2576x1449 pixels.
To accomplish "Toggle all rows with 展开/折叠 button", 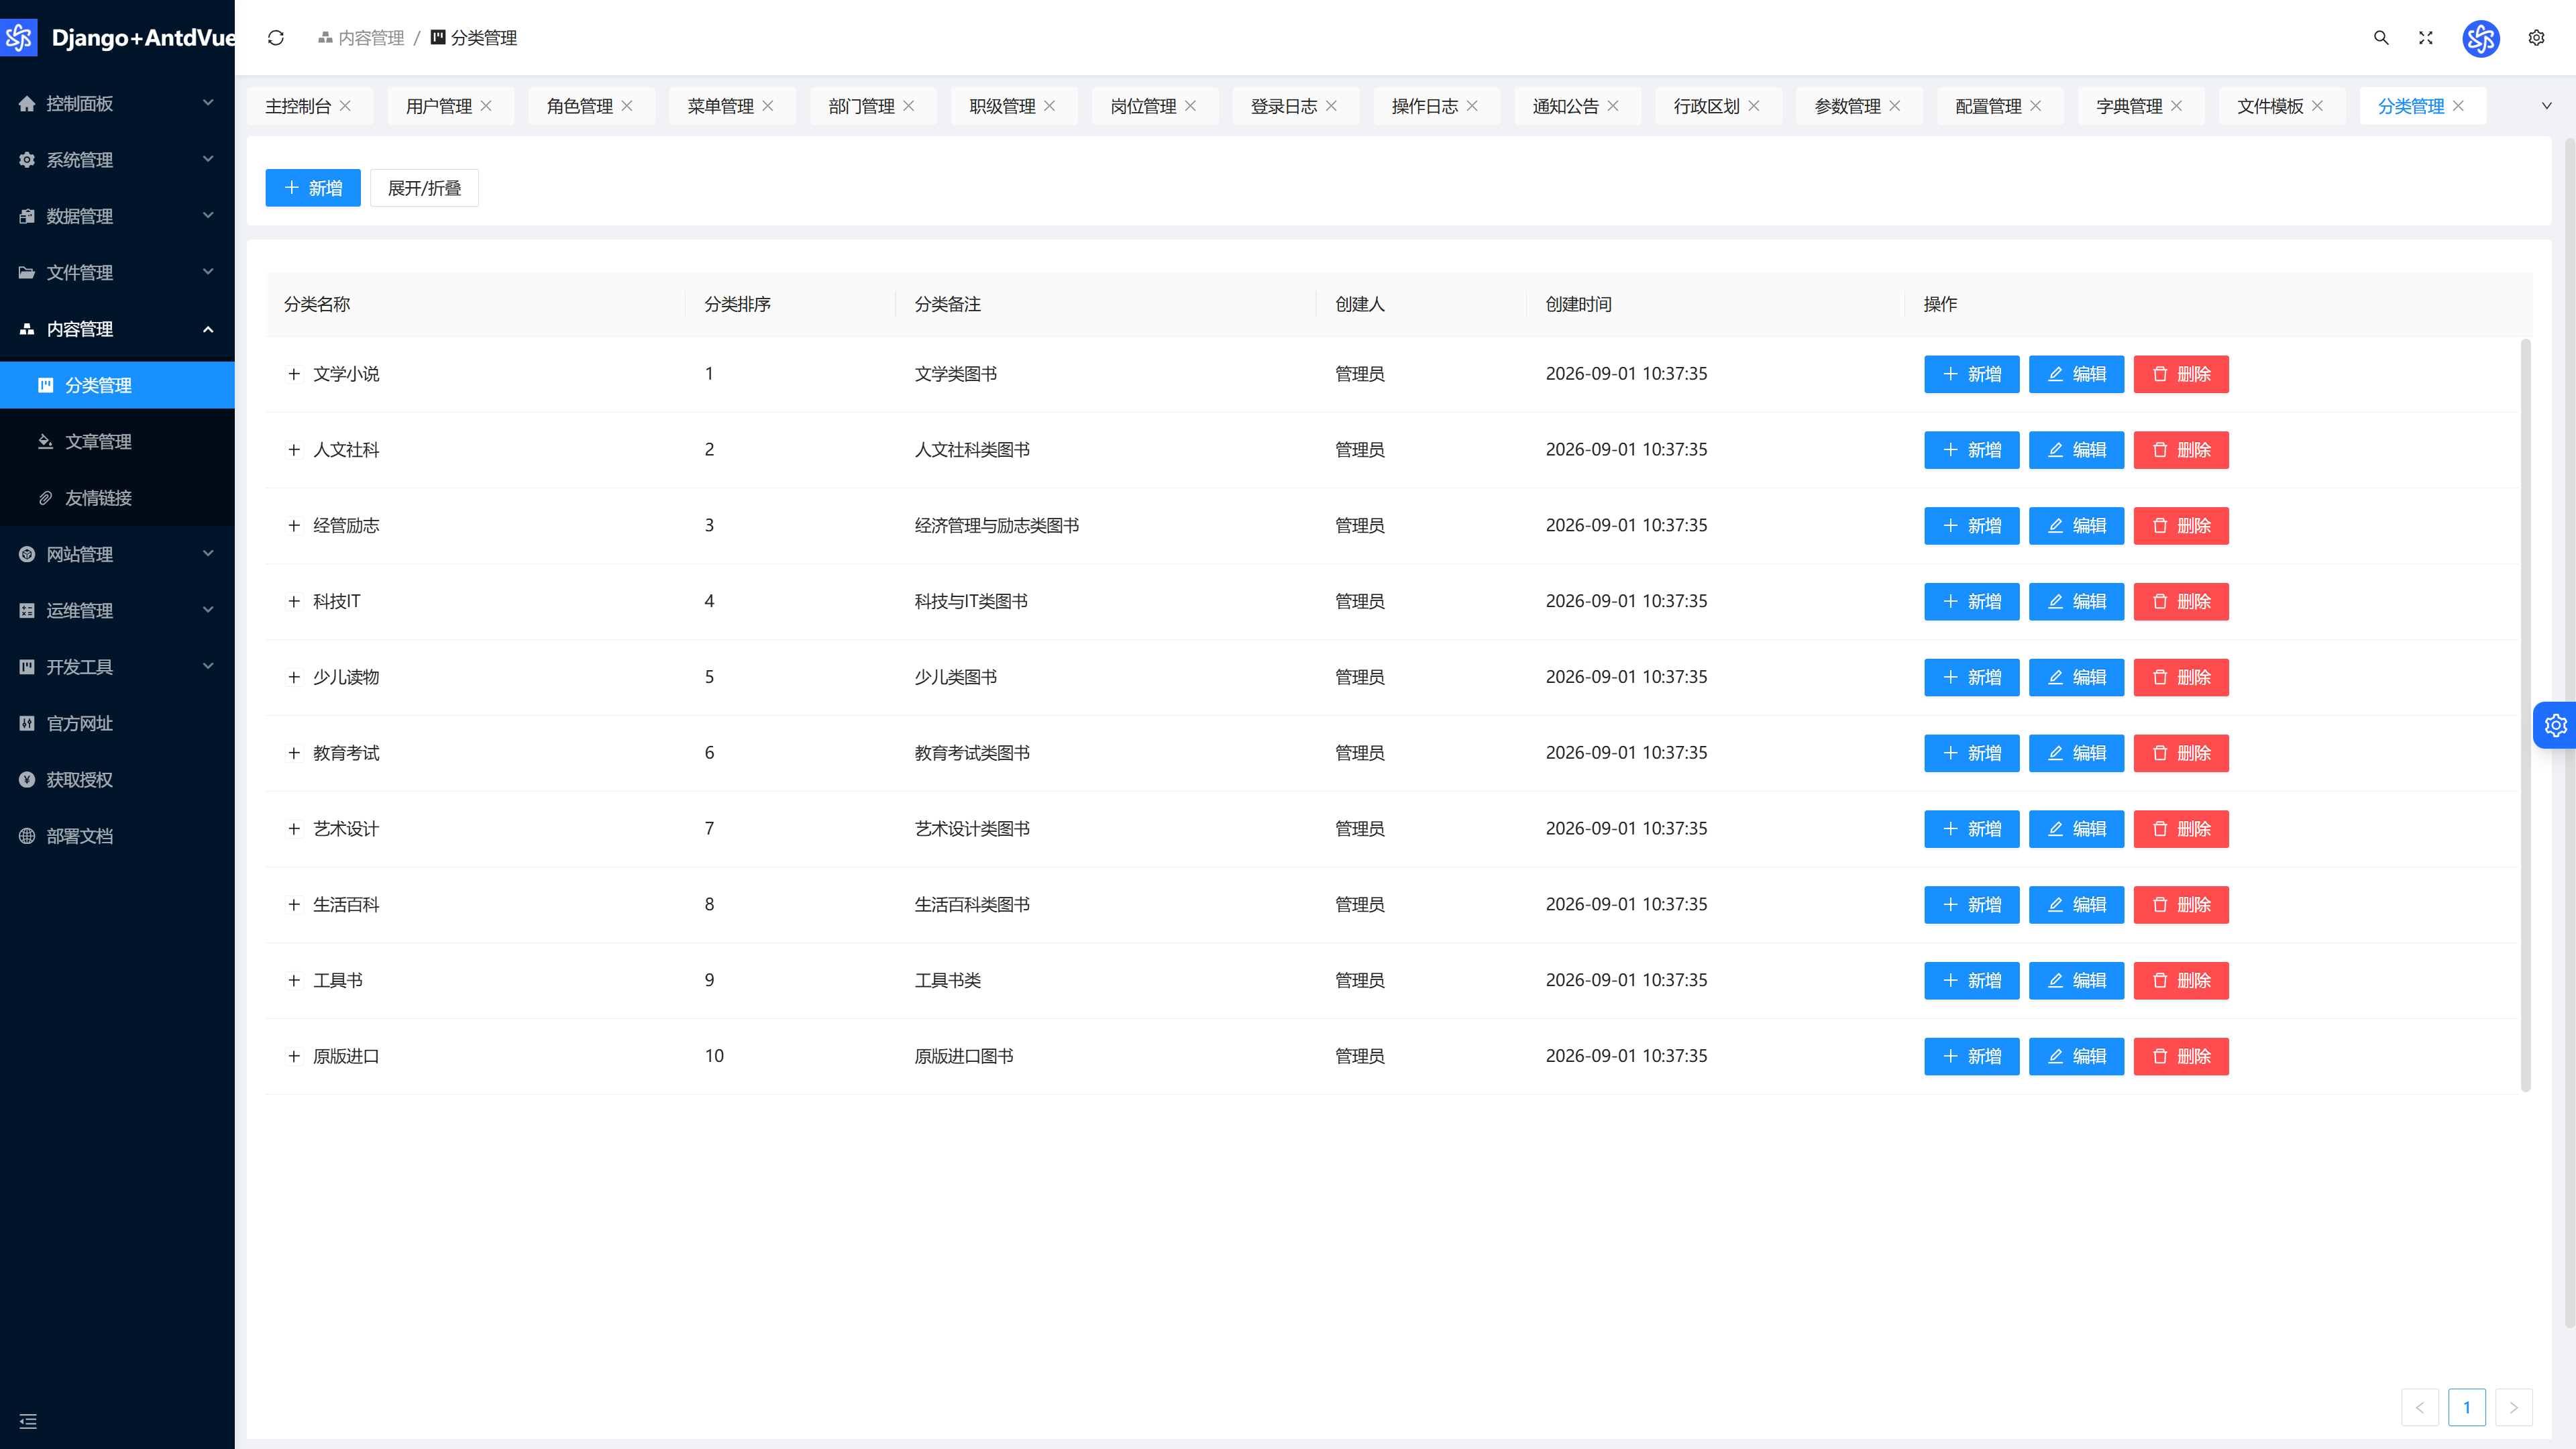I will click(424, 188).
